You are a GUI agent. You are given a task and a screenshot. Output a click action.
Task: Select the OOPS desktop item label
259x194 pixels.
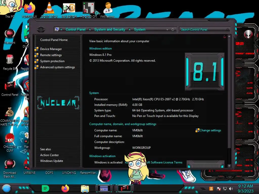[49, 173]
